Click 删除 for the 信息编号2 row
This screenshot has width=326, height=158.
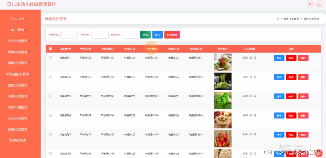303,77
